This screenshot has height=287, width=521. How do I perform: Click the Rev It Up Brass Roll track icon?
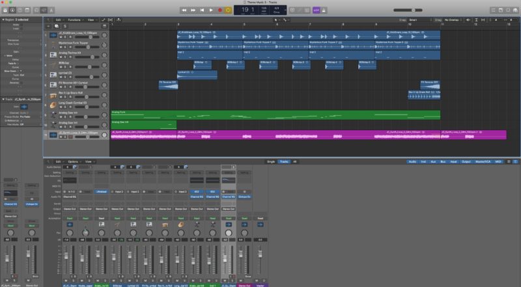pos(53,95)
